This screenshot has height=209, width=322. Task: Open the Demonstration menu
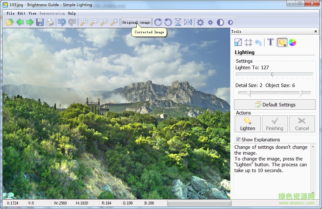click(x=52, y=13)
